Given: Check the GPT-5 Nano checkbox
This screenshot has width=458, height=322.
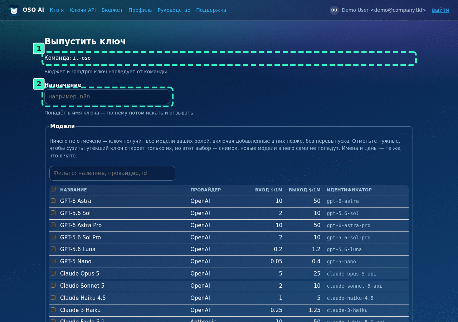Looking at the screenshot, I should tap(53, 261).
